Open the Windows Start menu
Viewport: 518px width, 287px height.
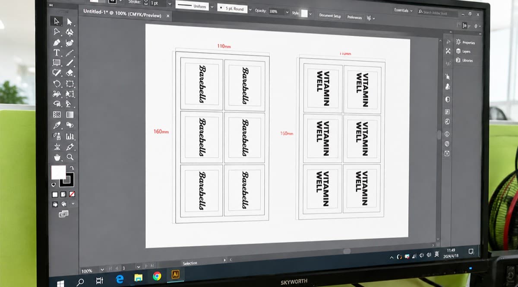pos(60,284)
